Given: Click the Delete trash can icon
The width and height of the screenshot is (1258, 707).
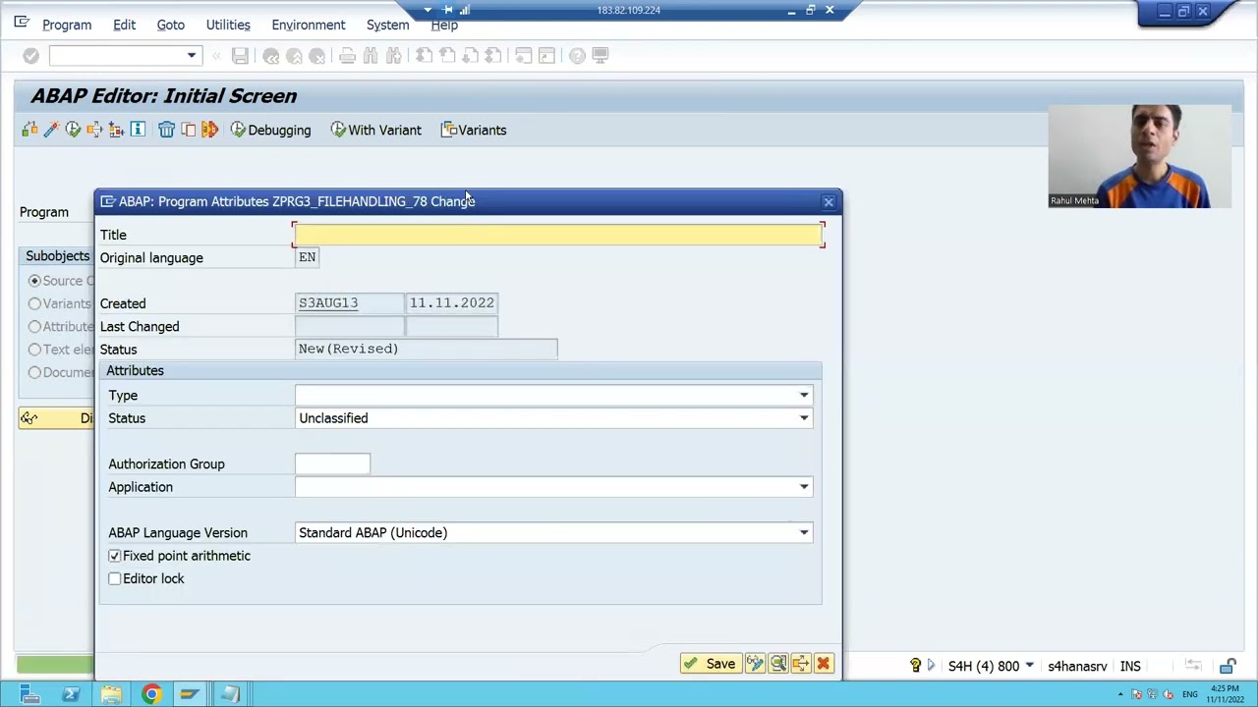Looking at the screenshot, I should pyautogui.click(x=166, y=130).
